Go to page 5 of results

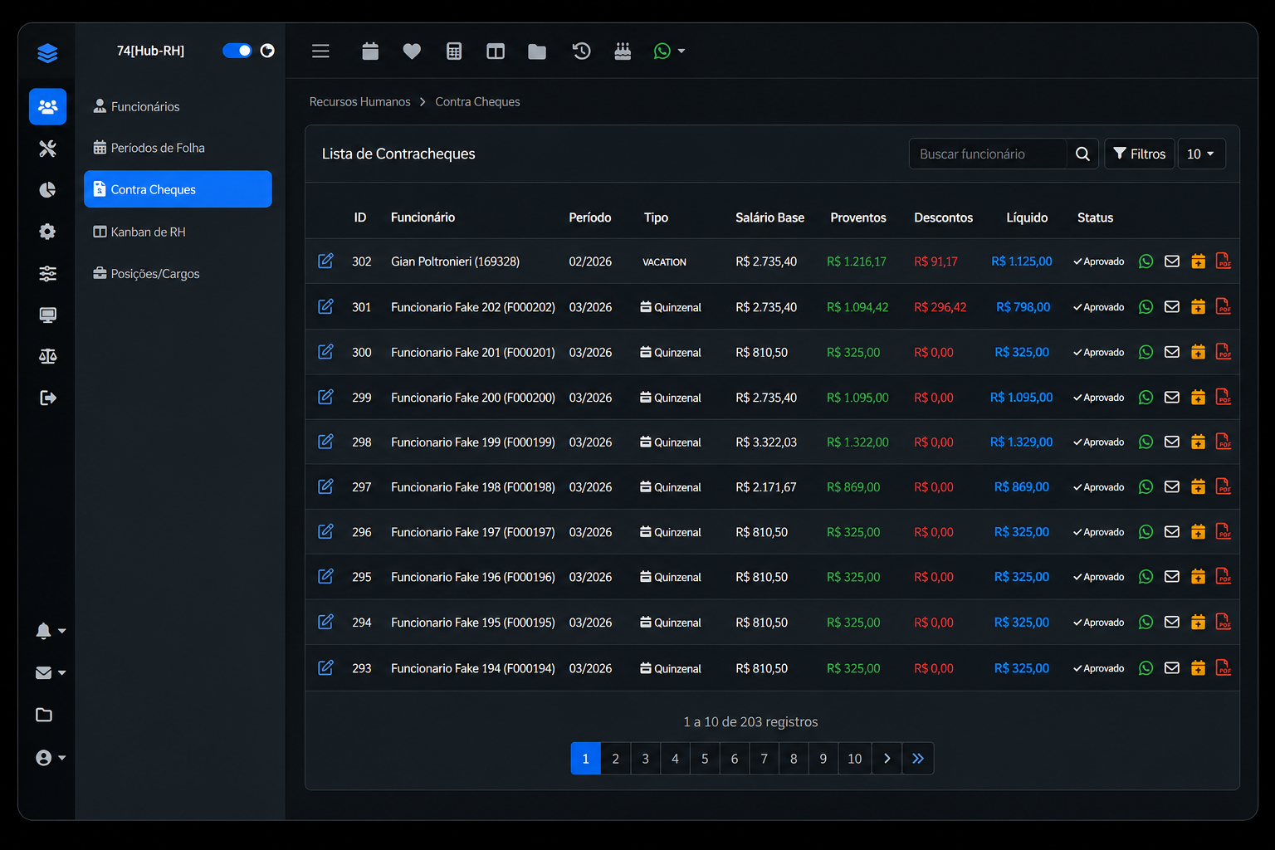tap(705, 759)
